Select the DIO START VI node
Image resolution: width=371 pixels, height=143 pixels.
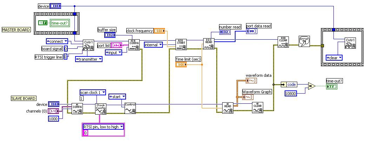pos(181,45)
